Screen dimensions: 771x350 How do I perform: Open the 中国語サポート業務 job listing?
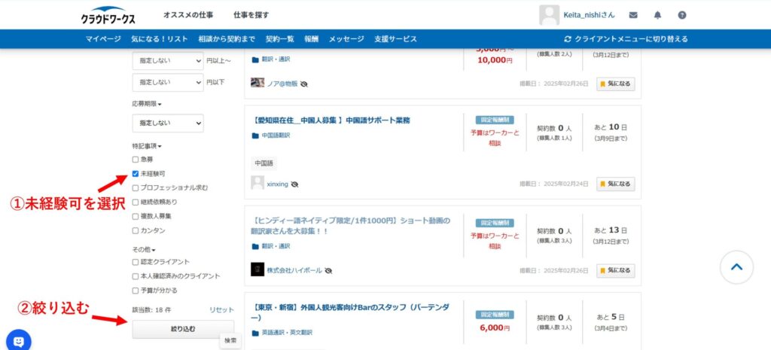coord(331,120)
